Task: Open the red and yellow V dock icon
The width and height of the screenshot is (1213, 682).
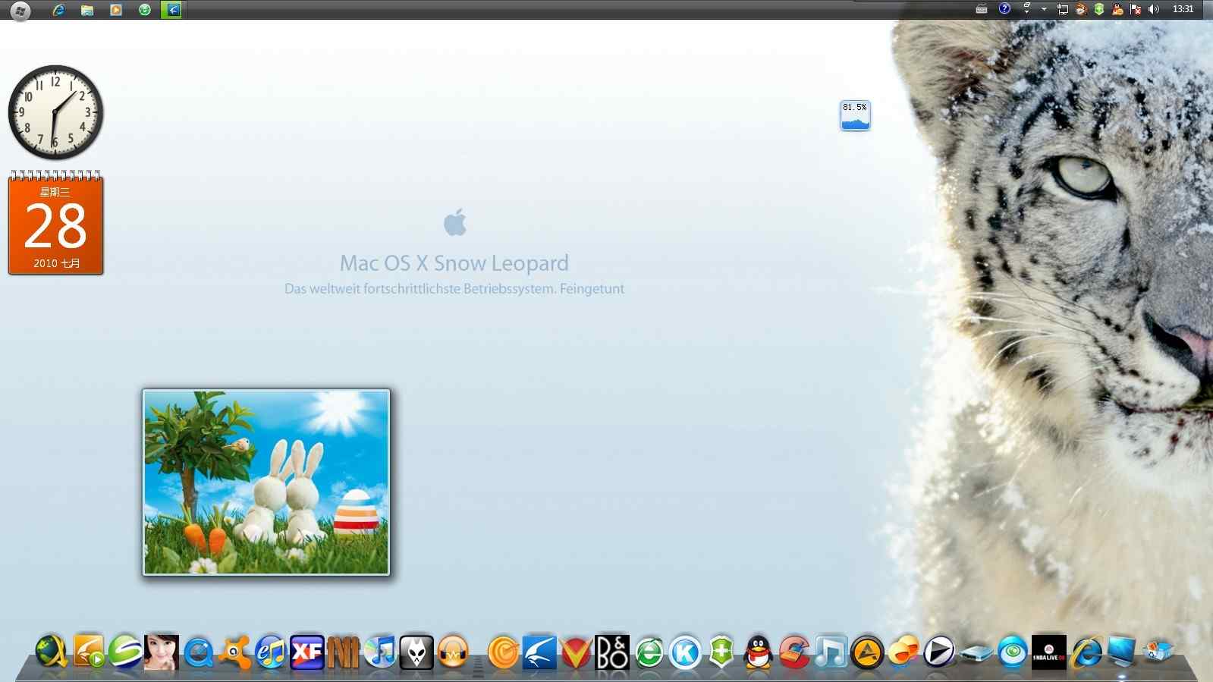Action: tap(576, 652)
